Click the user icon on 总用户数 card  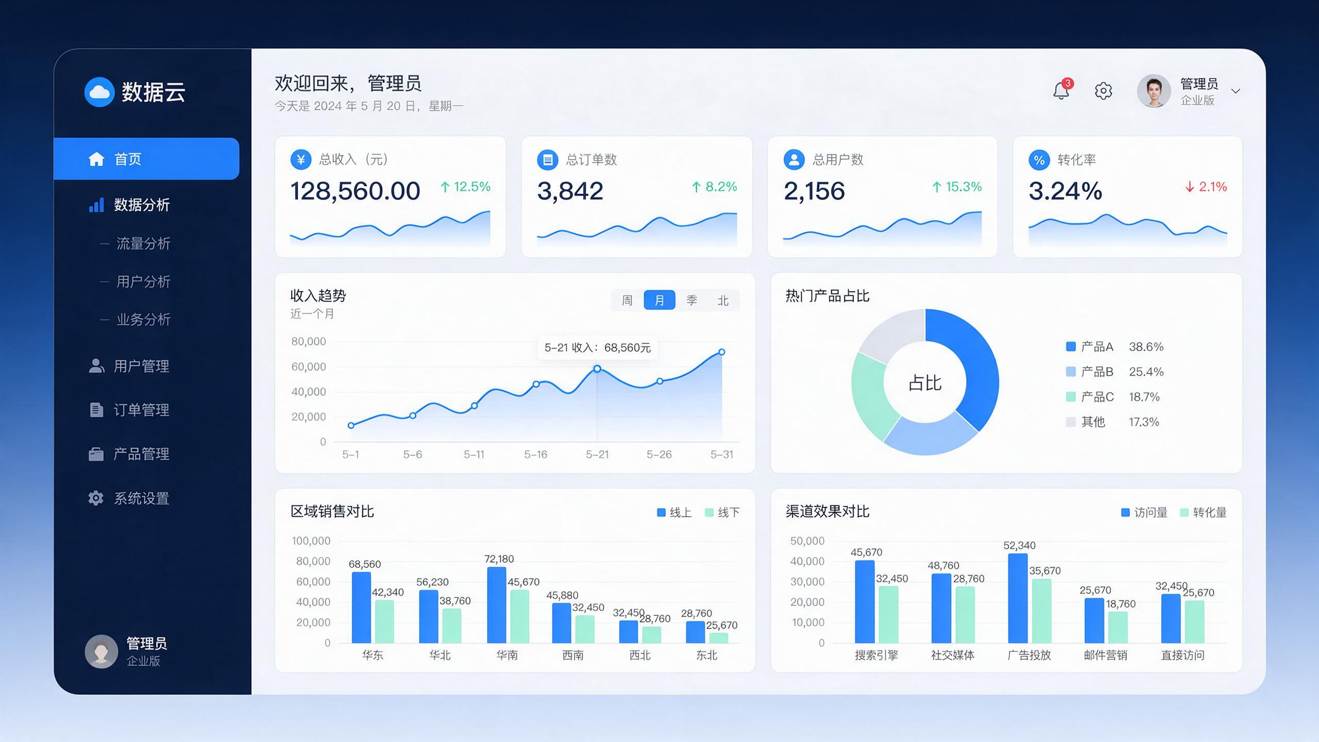tap(794, 160)
